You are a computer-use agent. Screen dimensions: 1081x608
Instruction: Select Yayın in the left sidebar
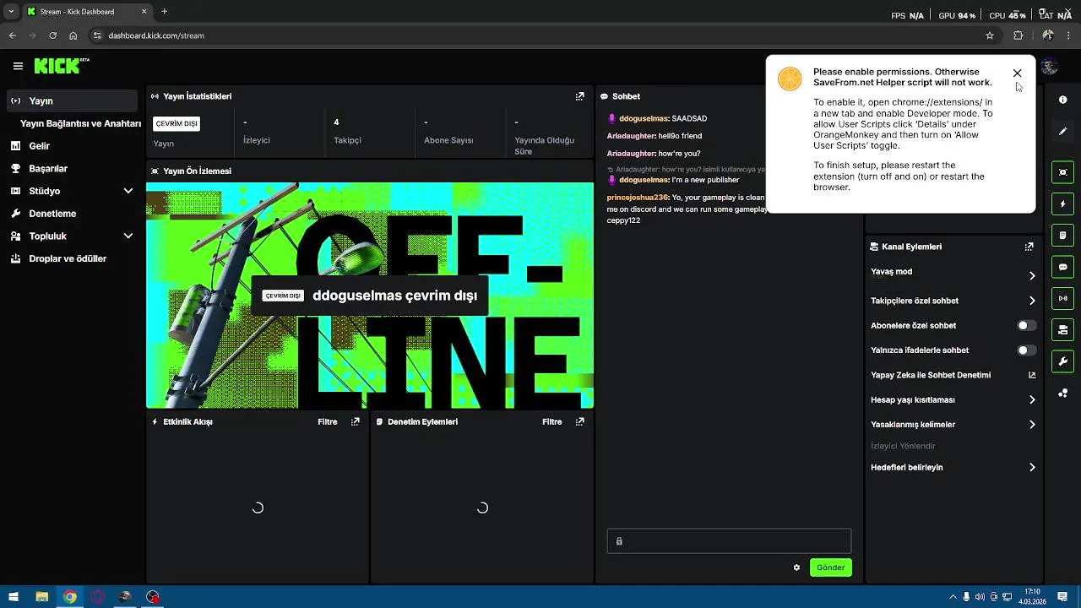tap(71, 100)
